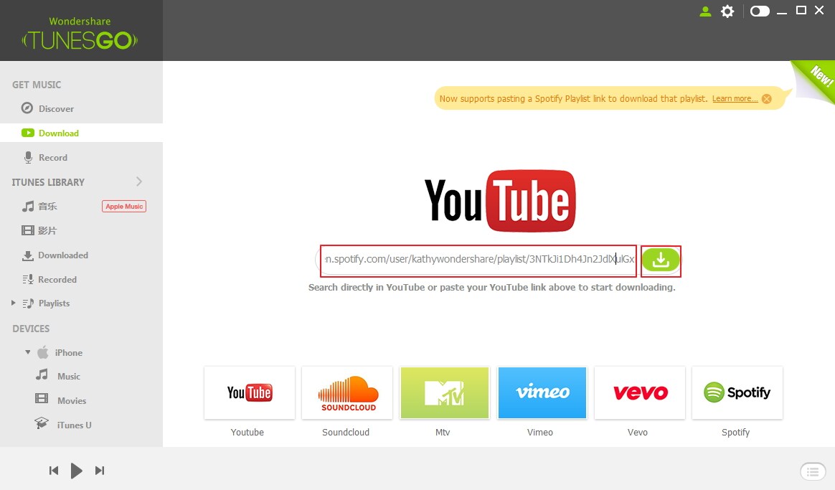Click the GET MUSIC section header

37,85
